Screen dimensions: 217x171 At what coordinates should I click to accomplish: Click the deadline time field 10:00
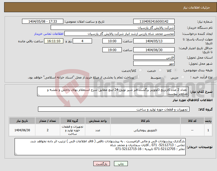pos(112,41)
